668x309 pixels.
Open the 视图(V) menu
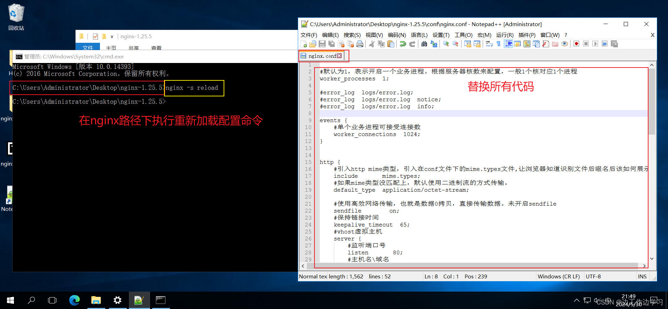coord(374,35)
